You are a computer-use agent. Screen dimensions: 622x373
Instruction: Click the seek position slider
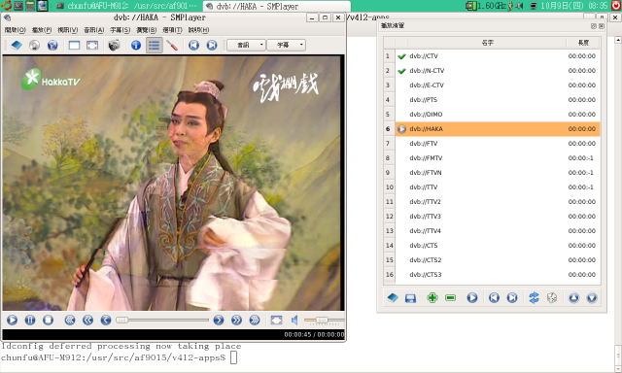pyautogui.click(x=162, y=320)
